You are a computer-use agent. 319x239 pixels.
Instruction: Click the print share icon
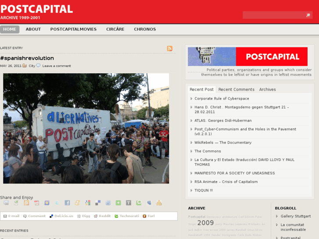pyautogui.click(x=16, y=203)
